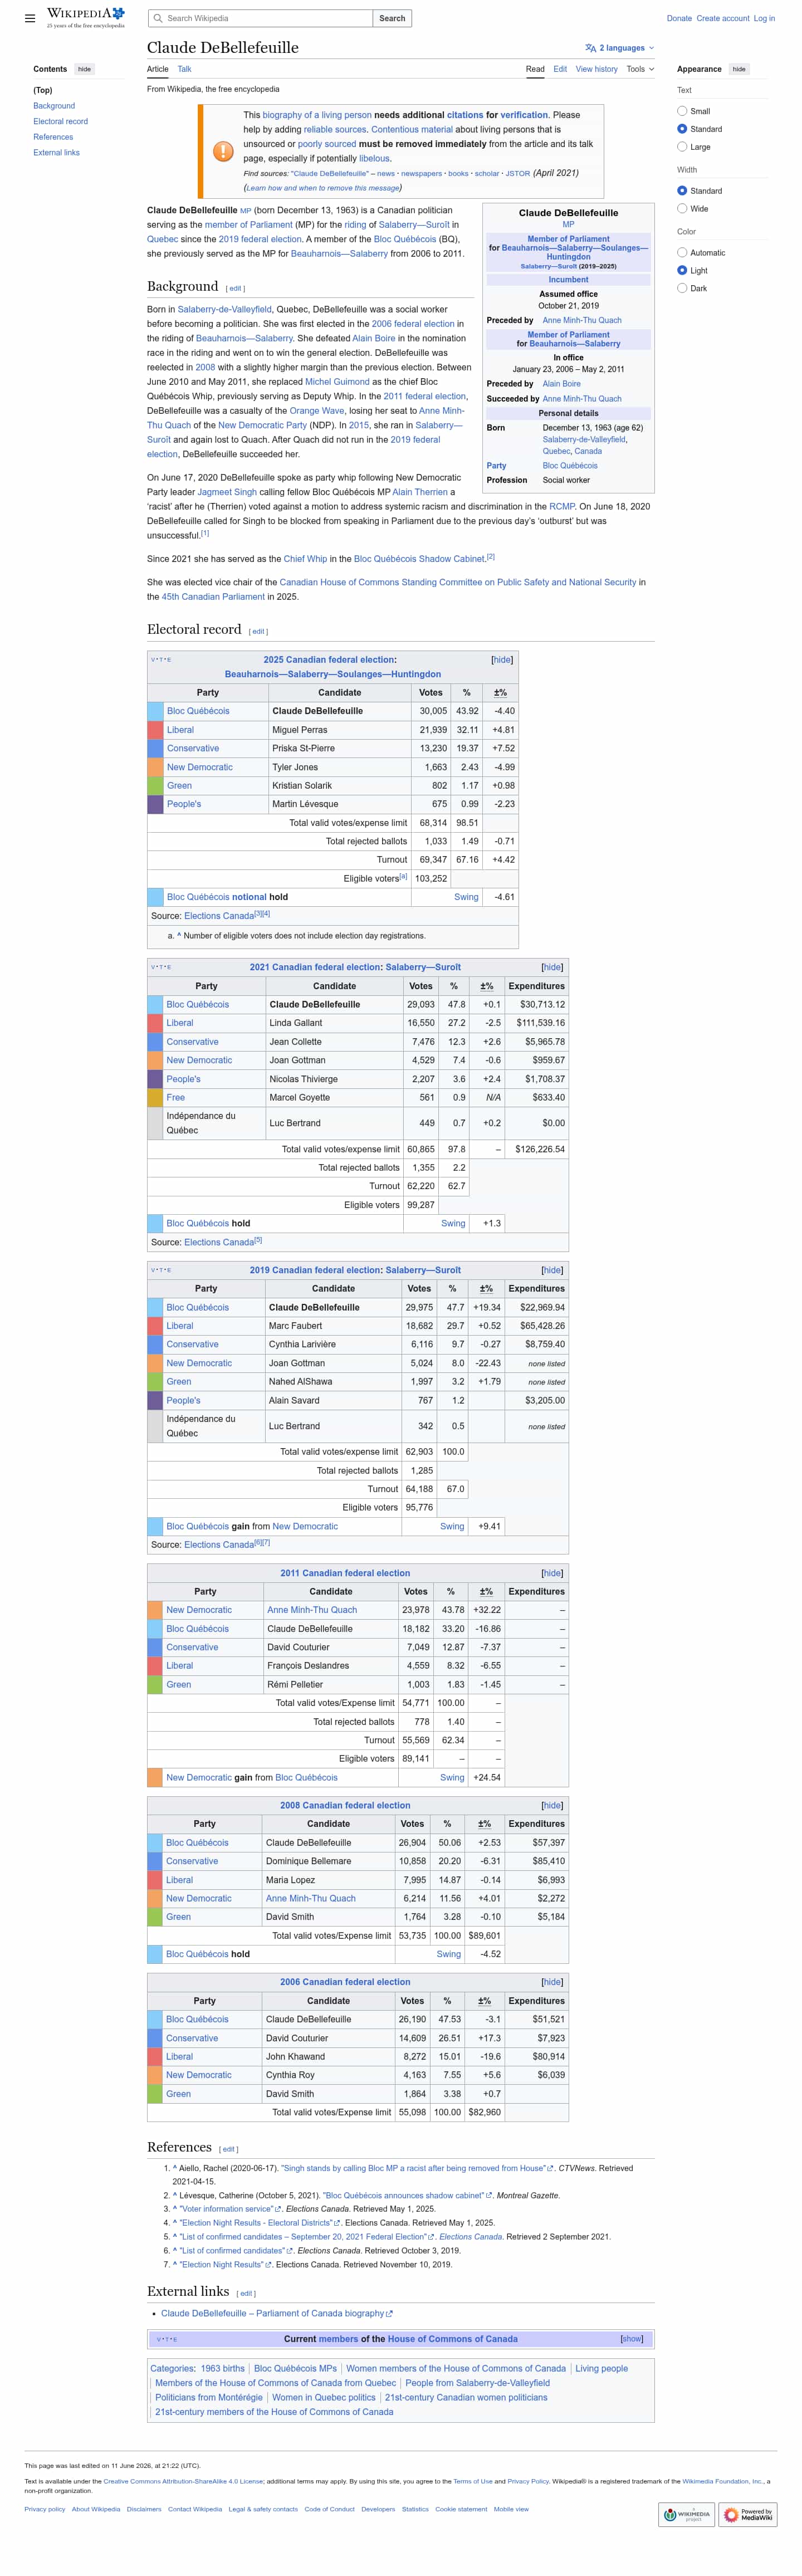Select the Wide width option

pos(682,209)
